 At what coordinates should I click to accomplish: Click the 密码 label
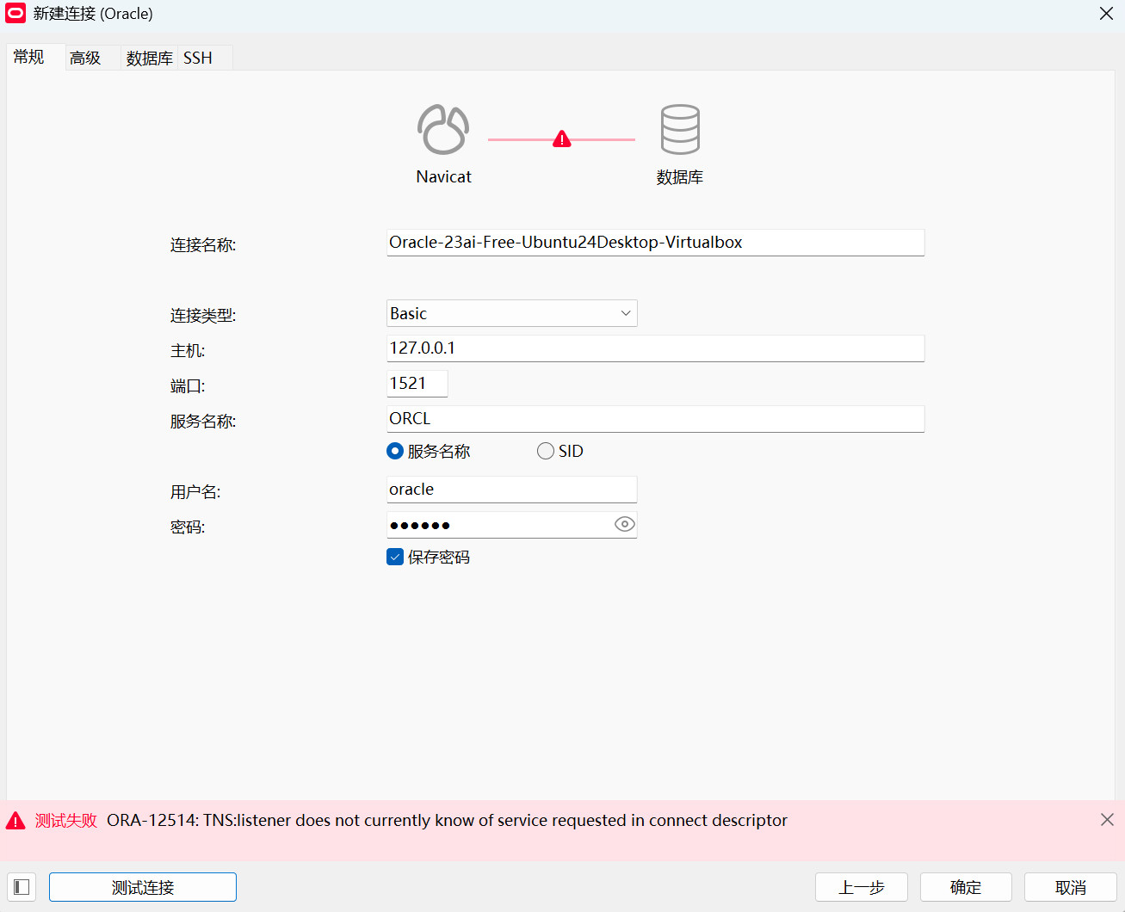[x=188, y=527]
